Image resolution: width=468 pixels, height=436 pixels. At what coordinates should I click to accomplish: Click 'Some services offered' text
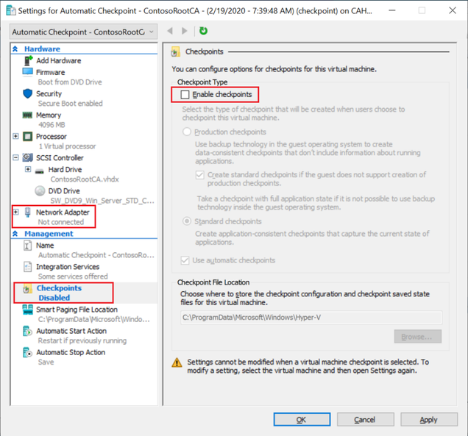tap(73, 276)
